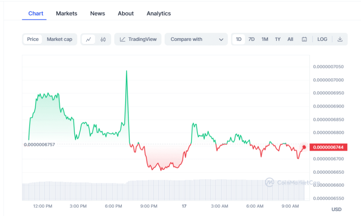Download chart data icon

click(340, 39)
